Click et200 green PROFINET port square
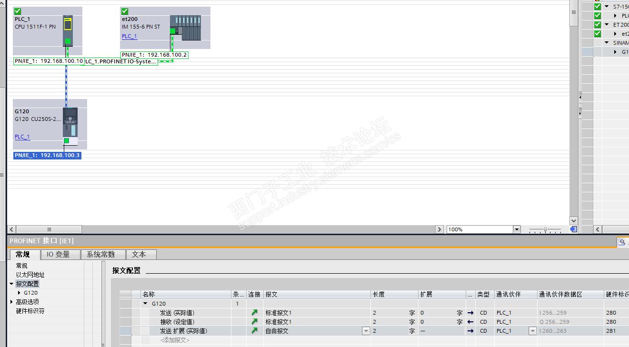Image resolution: width=629 pixels, height=347 pixels. 173,31
